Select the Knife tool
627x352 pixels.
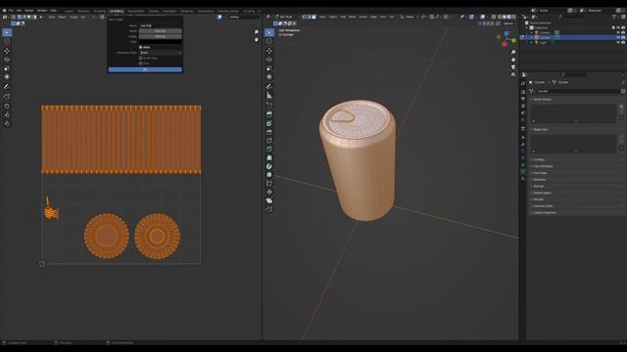269,149
